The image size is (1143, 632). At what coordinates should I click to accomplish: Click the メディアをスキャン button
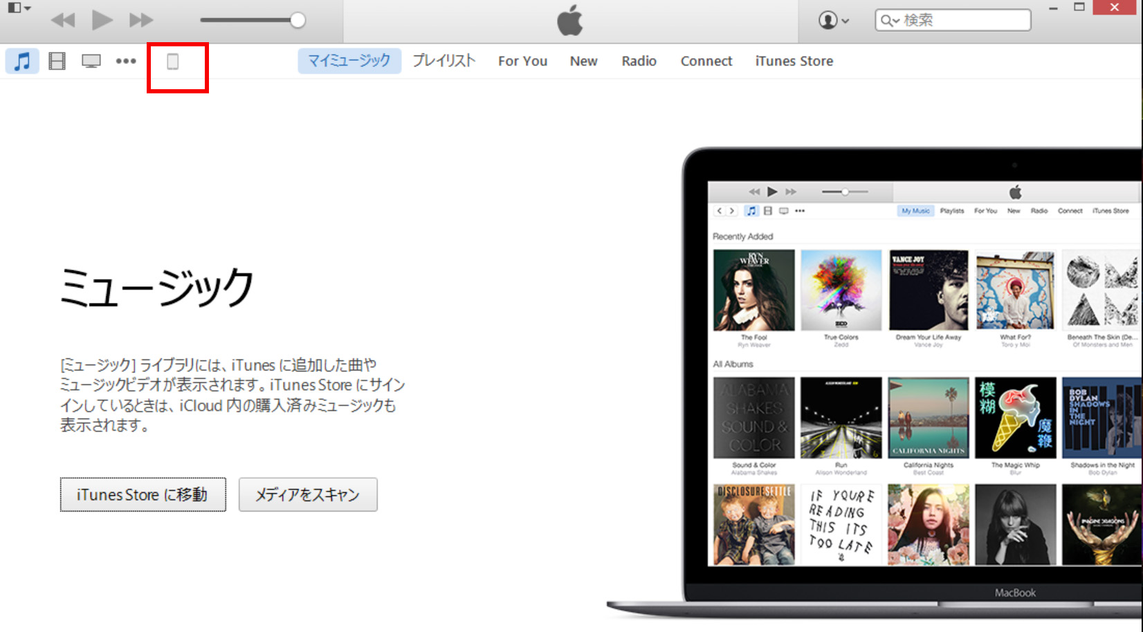(x=308, y=494)
